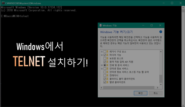Viewport: 185px width, 107px height.
Task: Enable 레거시 구성 요소 checkbox
Action: click(105, 52)
